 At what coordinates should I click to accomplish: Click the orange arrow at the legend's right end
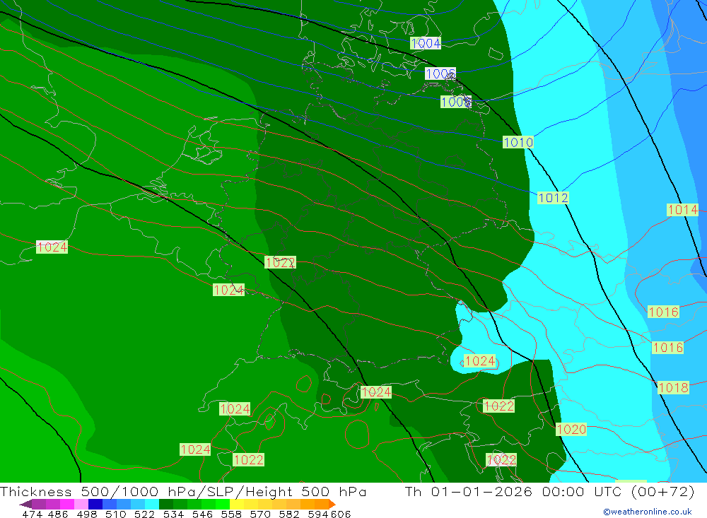[x=332, y=504]
